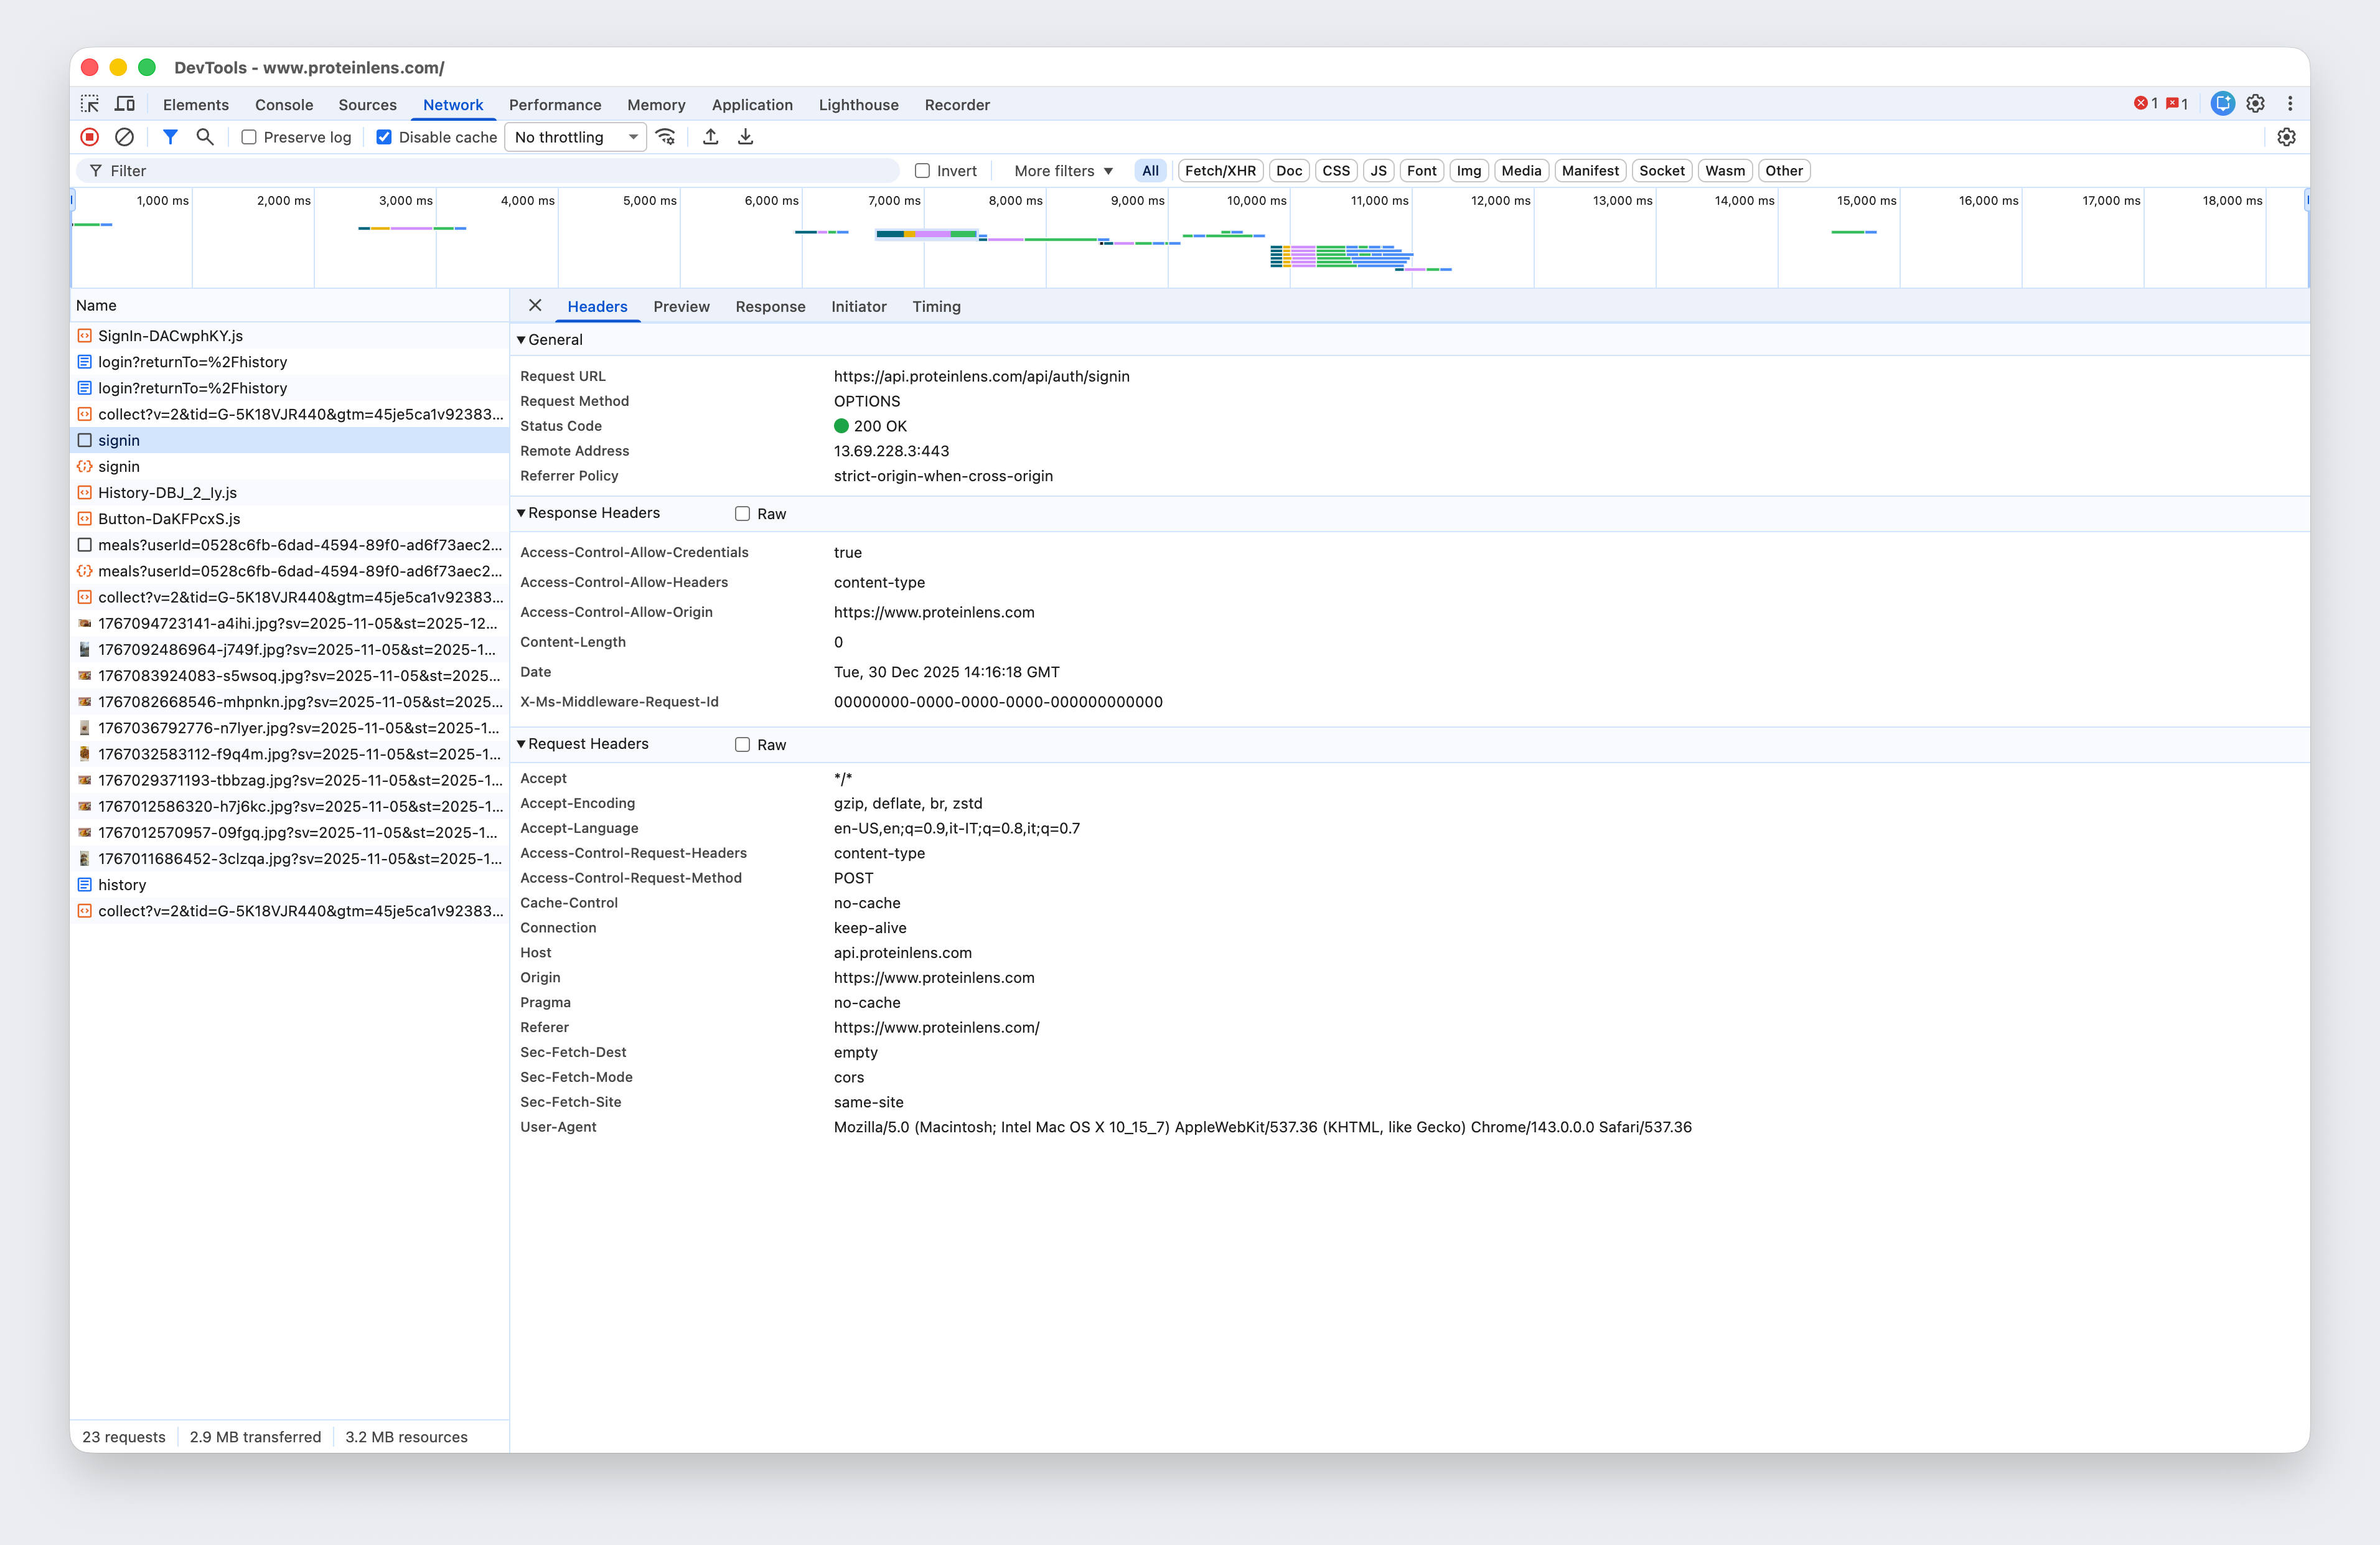Import a HAR file using the upload icon
The image size is (2380, 1545).
pyautogui.click(x=710, y=137)
